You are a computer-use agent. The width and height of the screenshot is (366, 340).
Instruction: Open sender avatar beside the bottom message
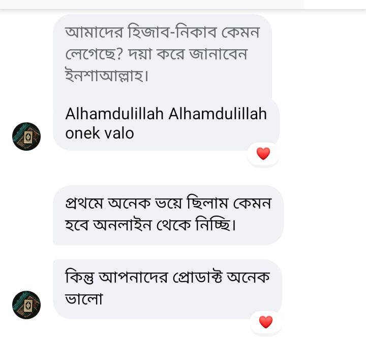coord(26,305)
